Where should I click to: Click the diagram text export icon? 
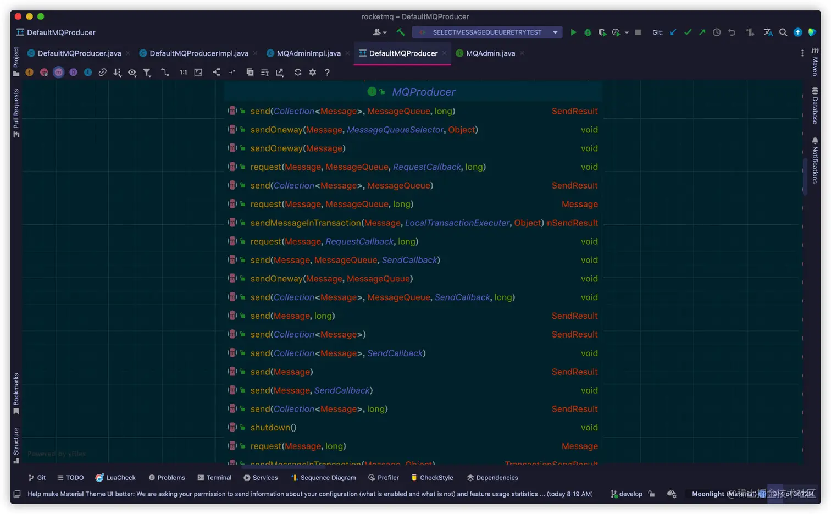[265, 72]
